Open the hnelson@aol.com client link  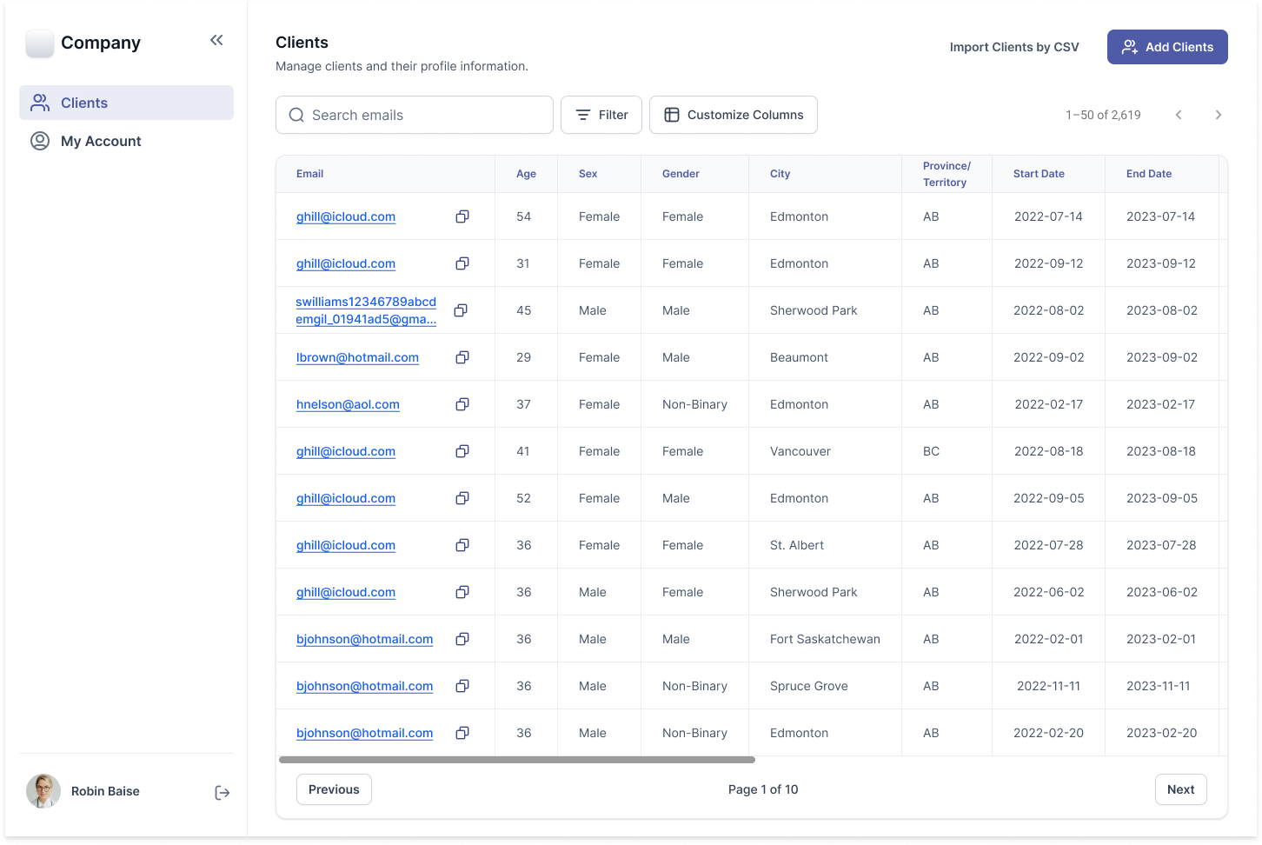tap(348, 404)
